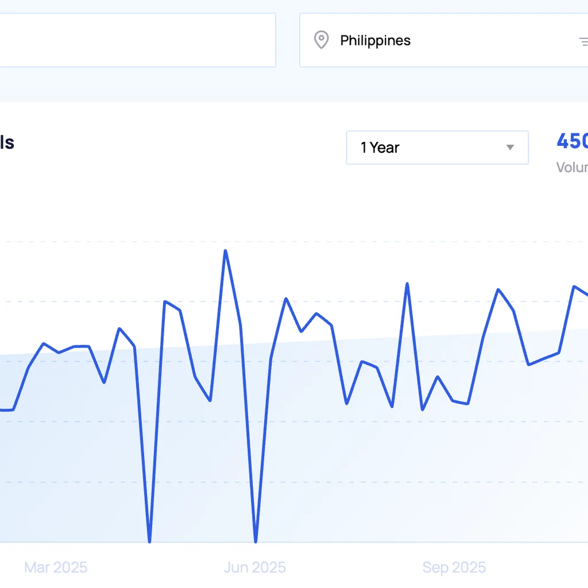
Task: Click the Philippines location button
Action: point(376,40)
